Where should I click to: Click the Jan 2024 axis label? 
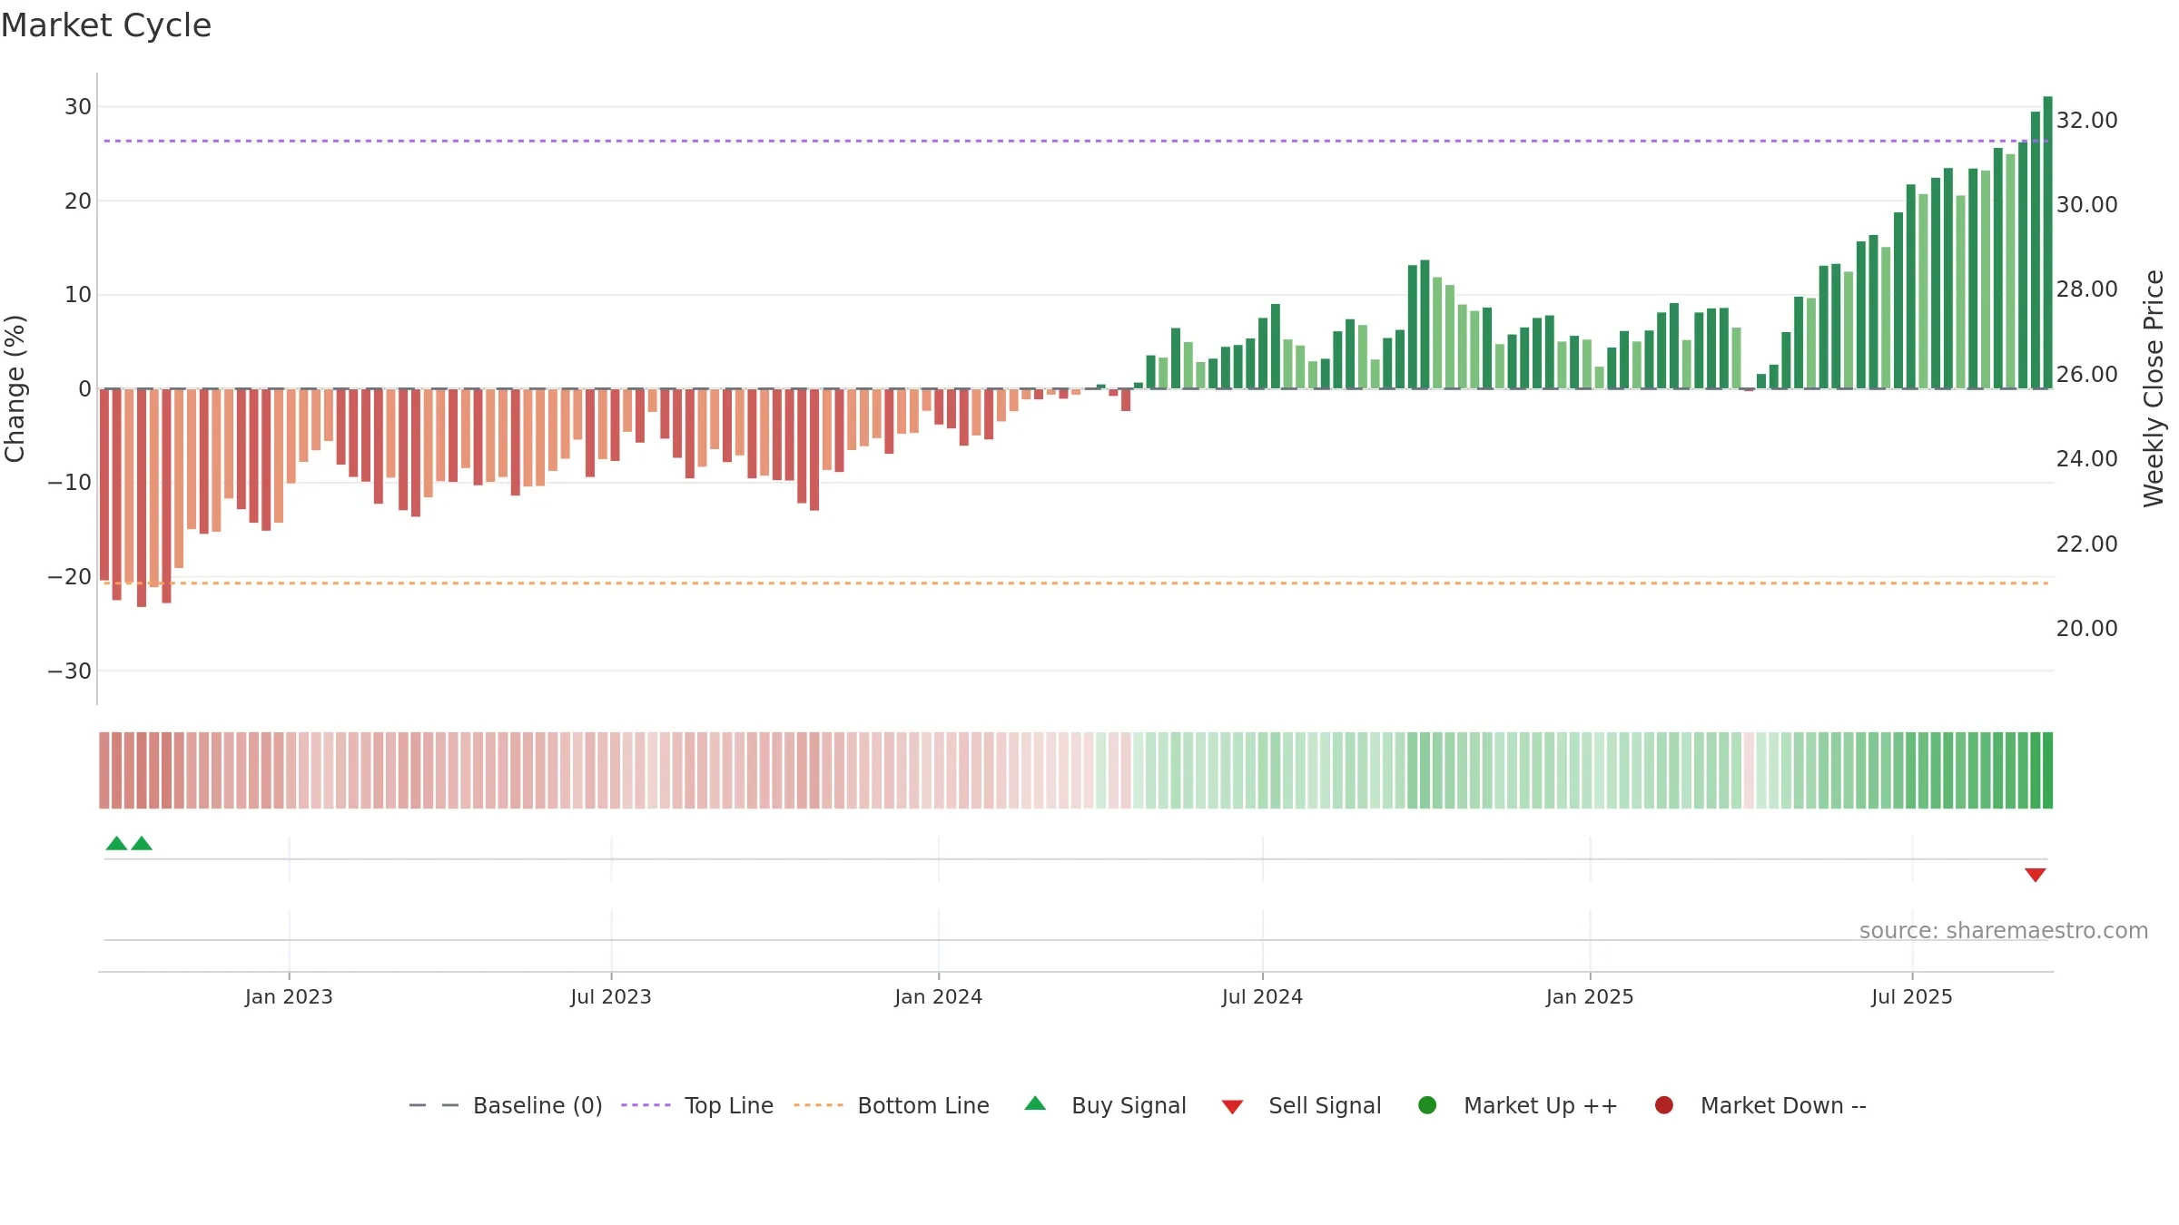938,996
